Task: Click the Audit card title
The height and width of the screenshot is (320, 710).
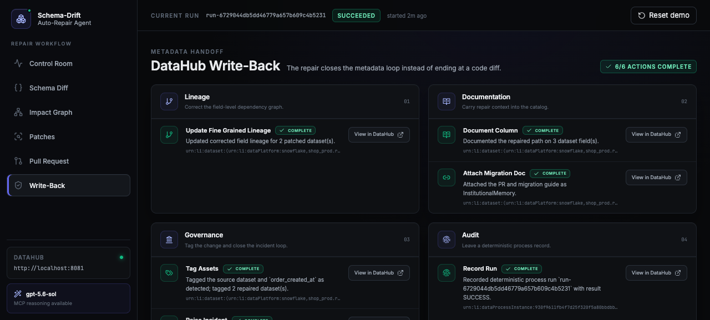Action: [470, 235]
